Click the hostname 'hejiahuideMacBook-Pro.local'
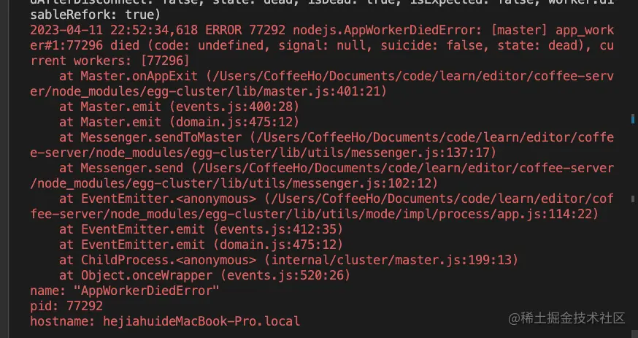The width and height of the screenshot is (638, 338). [201, 321]
